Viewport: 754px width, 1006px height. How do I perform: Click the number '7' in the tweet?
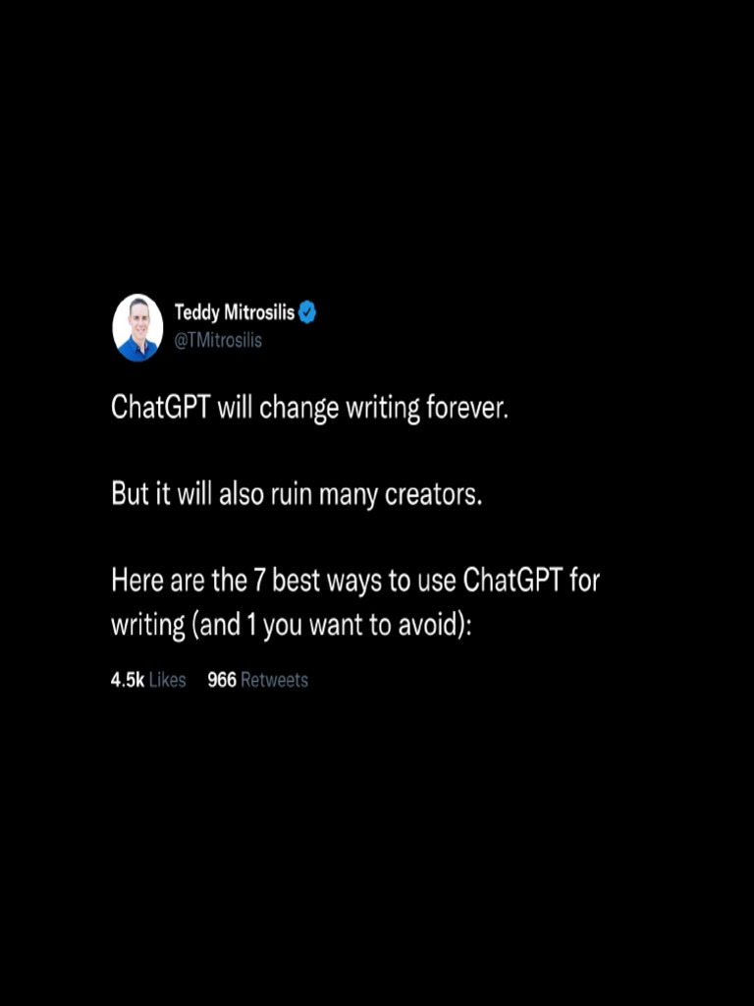259,580
